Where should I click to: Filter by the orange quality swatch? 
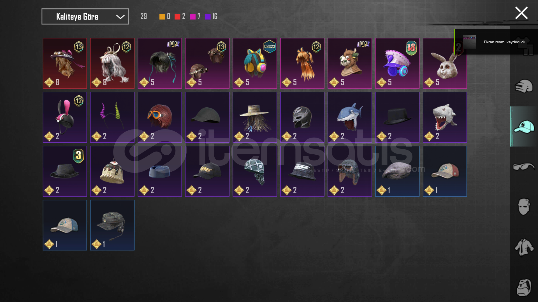(x=162, y=16)
